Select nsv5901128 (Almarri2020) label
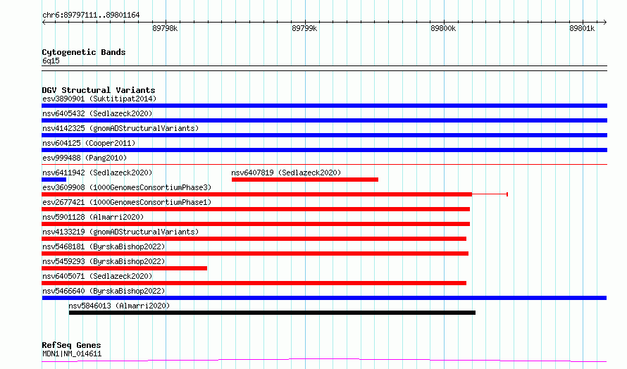The height and width of the screenshot is (369, 627). point(93,217)
